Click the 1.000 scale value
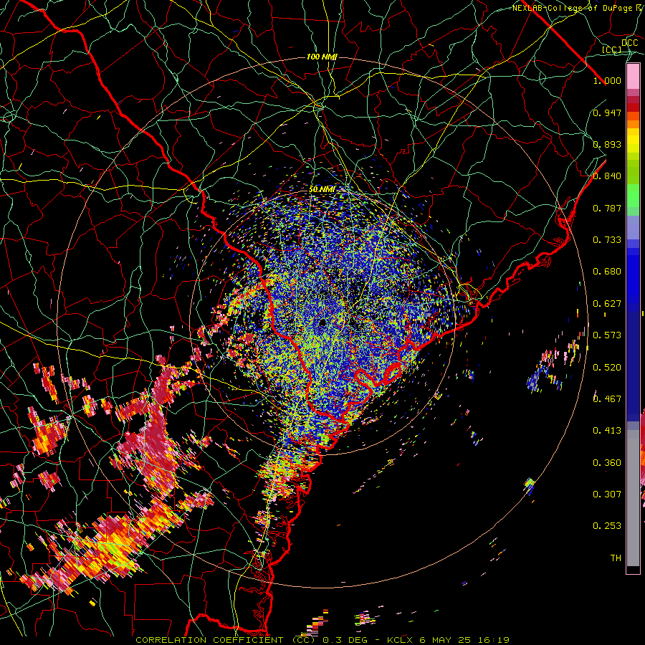 (607, 80)
